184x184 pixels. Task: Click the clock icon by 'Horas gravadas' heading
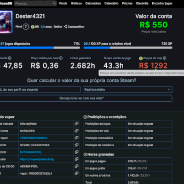coord(85,155)
